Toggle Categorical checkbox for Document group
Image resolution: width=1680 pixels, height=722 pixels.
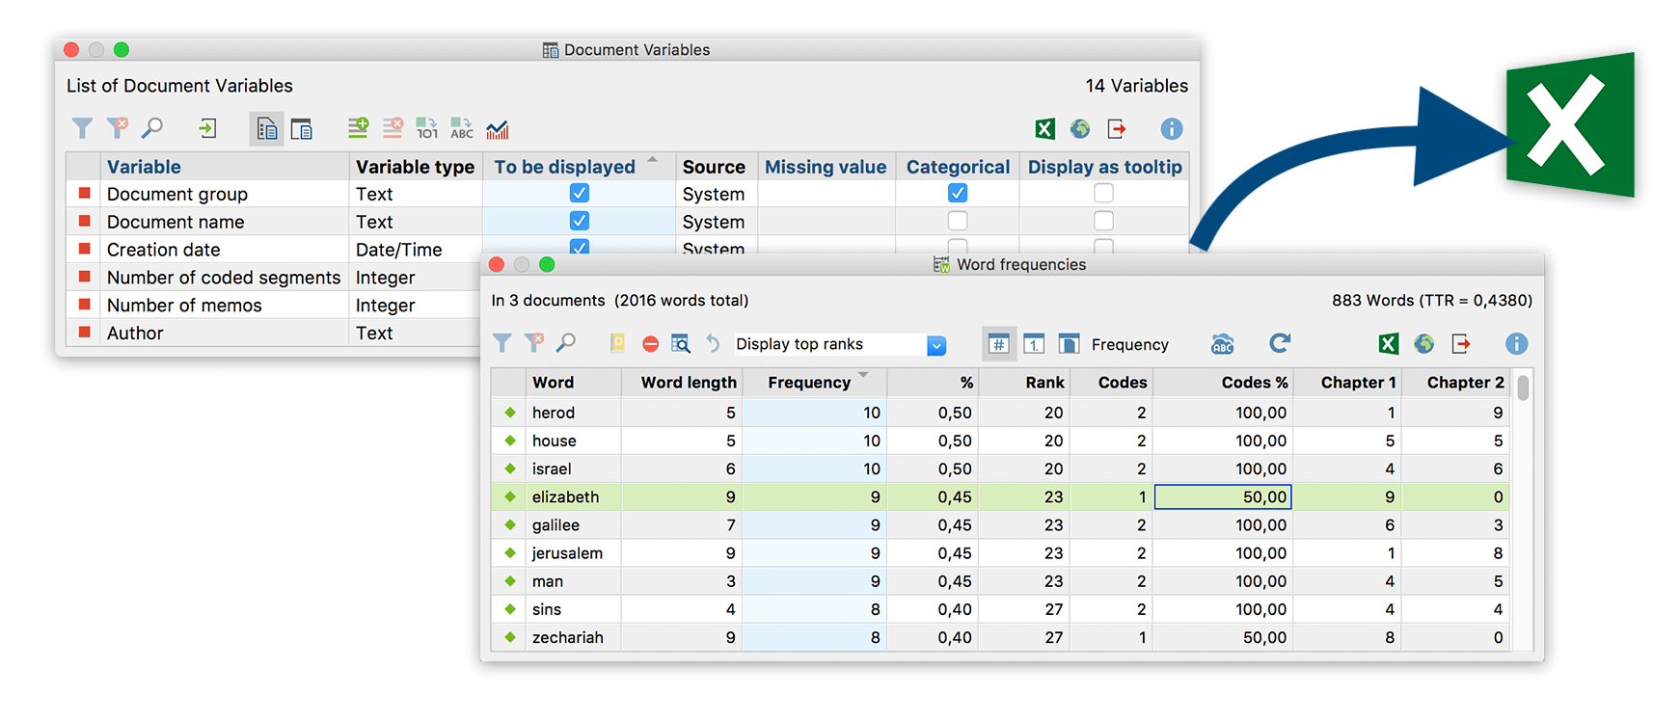957,193
